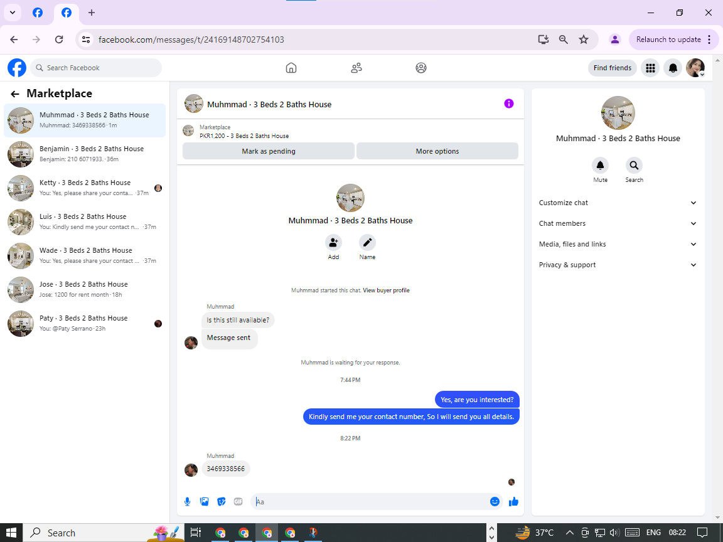
Task: Bookmark this page with the star icon
Action: tap(584, 40)
